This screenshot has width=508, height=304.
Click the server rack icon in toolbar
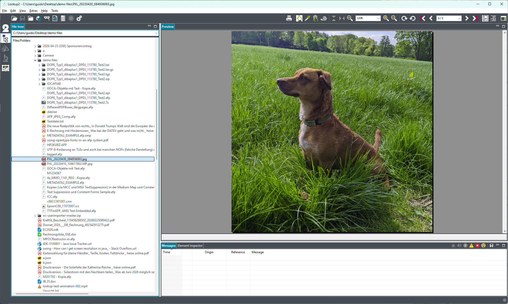pos(63,18)
